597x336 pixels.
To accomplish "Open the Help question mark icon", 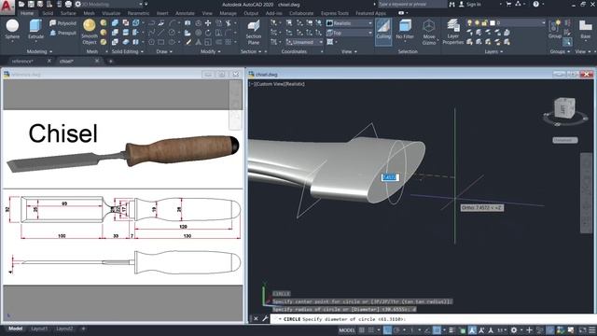I will coord(536,4).
